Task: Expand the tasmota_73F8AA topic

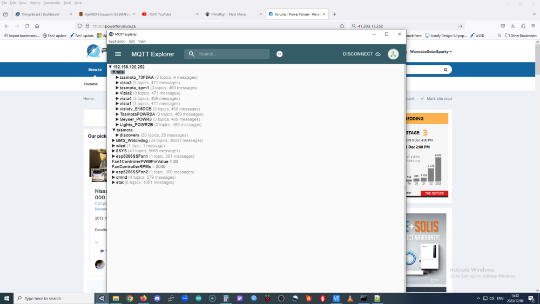Action: click(x=117, y=77)
